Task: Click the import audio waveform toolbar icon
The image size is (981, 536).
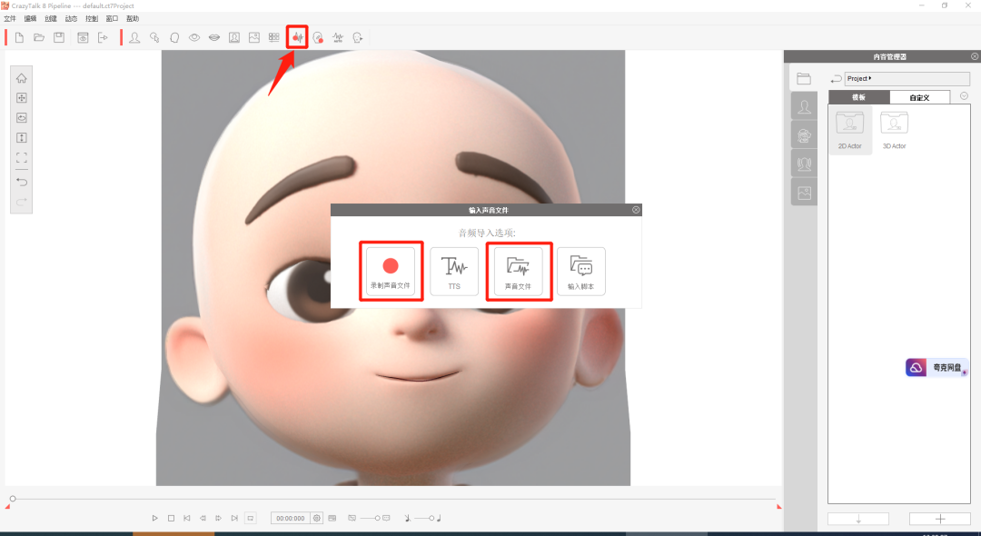Action: [298, 37]
